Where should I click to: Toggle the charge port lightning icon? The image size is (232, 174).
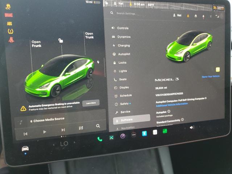(98, 62)
